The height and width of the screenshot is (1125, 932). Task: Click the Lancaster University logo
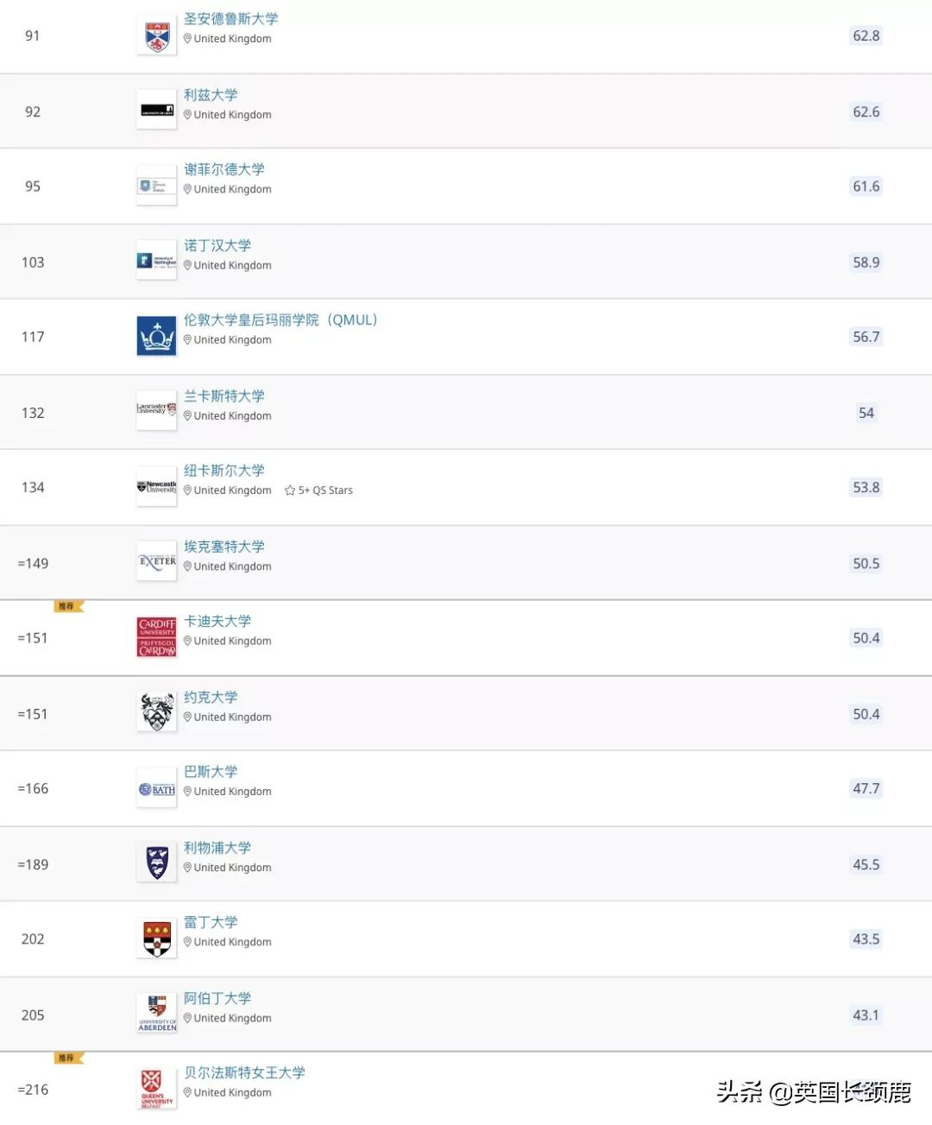click(x=156, y=411)
